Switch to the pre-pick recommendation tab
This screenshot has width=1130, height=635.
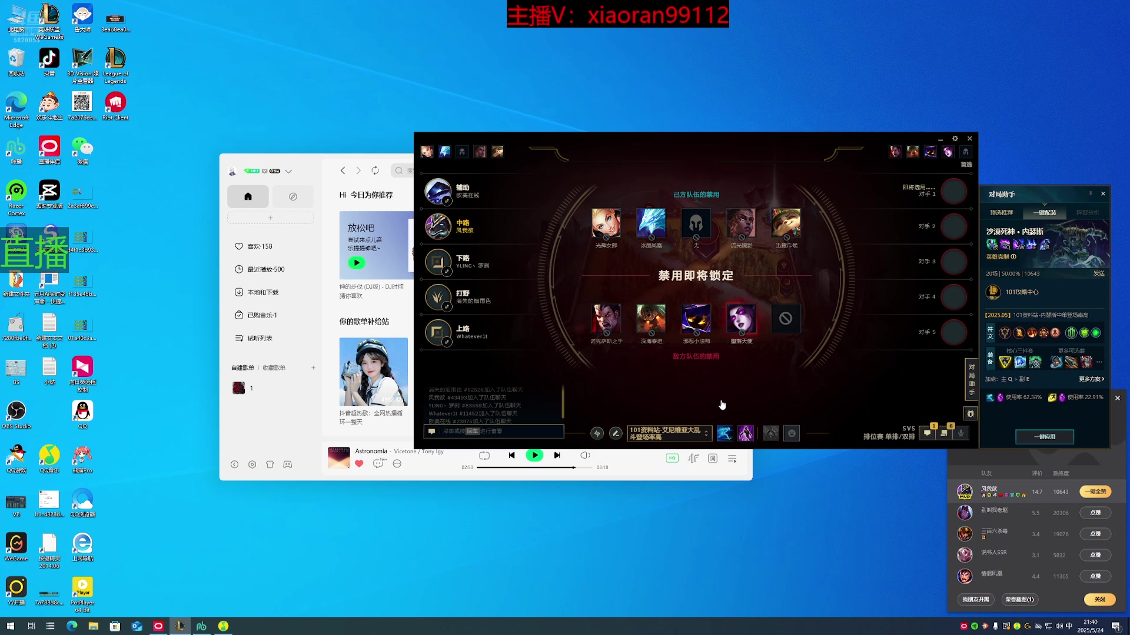[x=1001, y=213]
